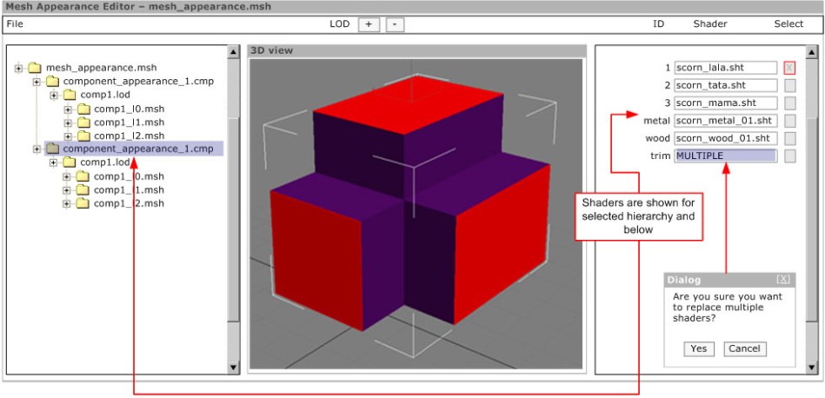
Task: Uncheck the select box for scorn_lala.sht
Action: pos(789,68)
